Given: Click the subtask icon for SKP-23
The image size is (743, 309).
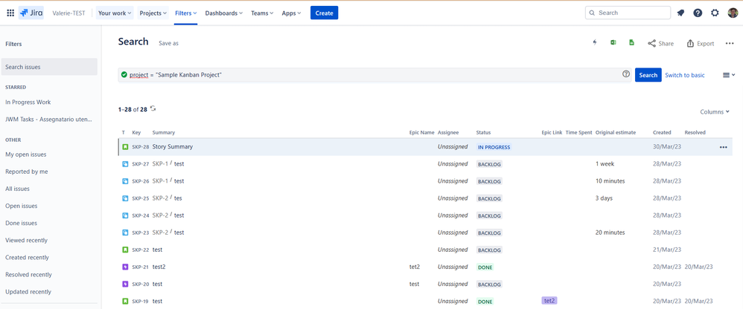Looking at the screenshot, I should pyautogui.click(x=125, y=232).
